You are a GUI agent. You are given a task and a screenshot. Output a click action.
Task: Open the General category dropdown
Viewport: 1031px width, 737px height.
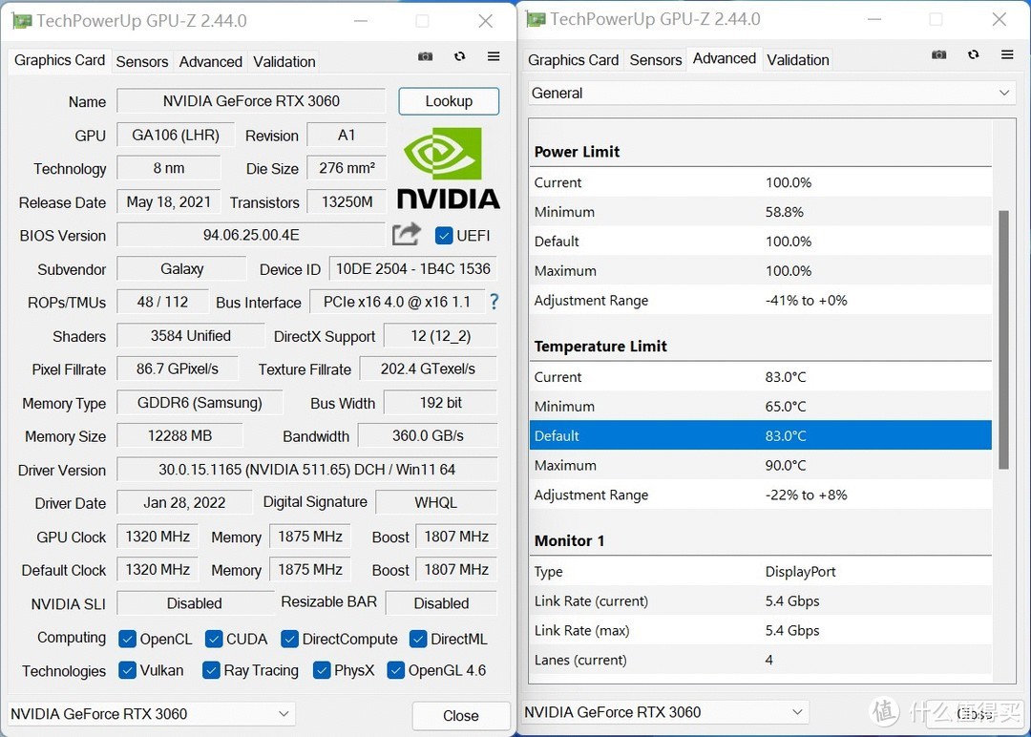coord(771,93)
